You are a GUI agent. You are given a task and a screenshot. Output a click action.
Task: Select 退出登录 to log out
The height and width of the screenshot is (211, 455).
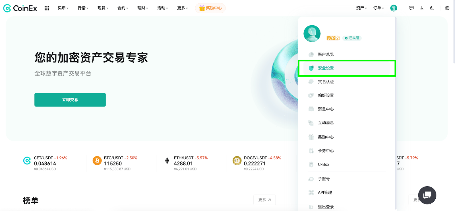click(326, 207)
